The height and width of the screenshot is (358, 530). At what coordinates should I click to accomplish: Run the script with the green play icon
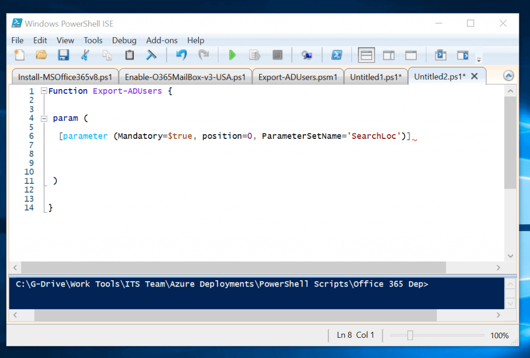(x=231, y=54)
